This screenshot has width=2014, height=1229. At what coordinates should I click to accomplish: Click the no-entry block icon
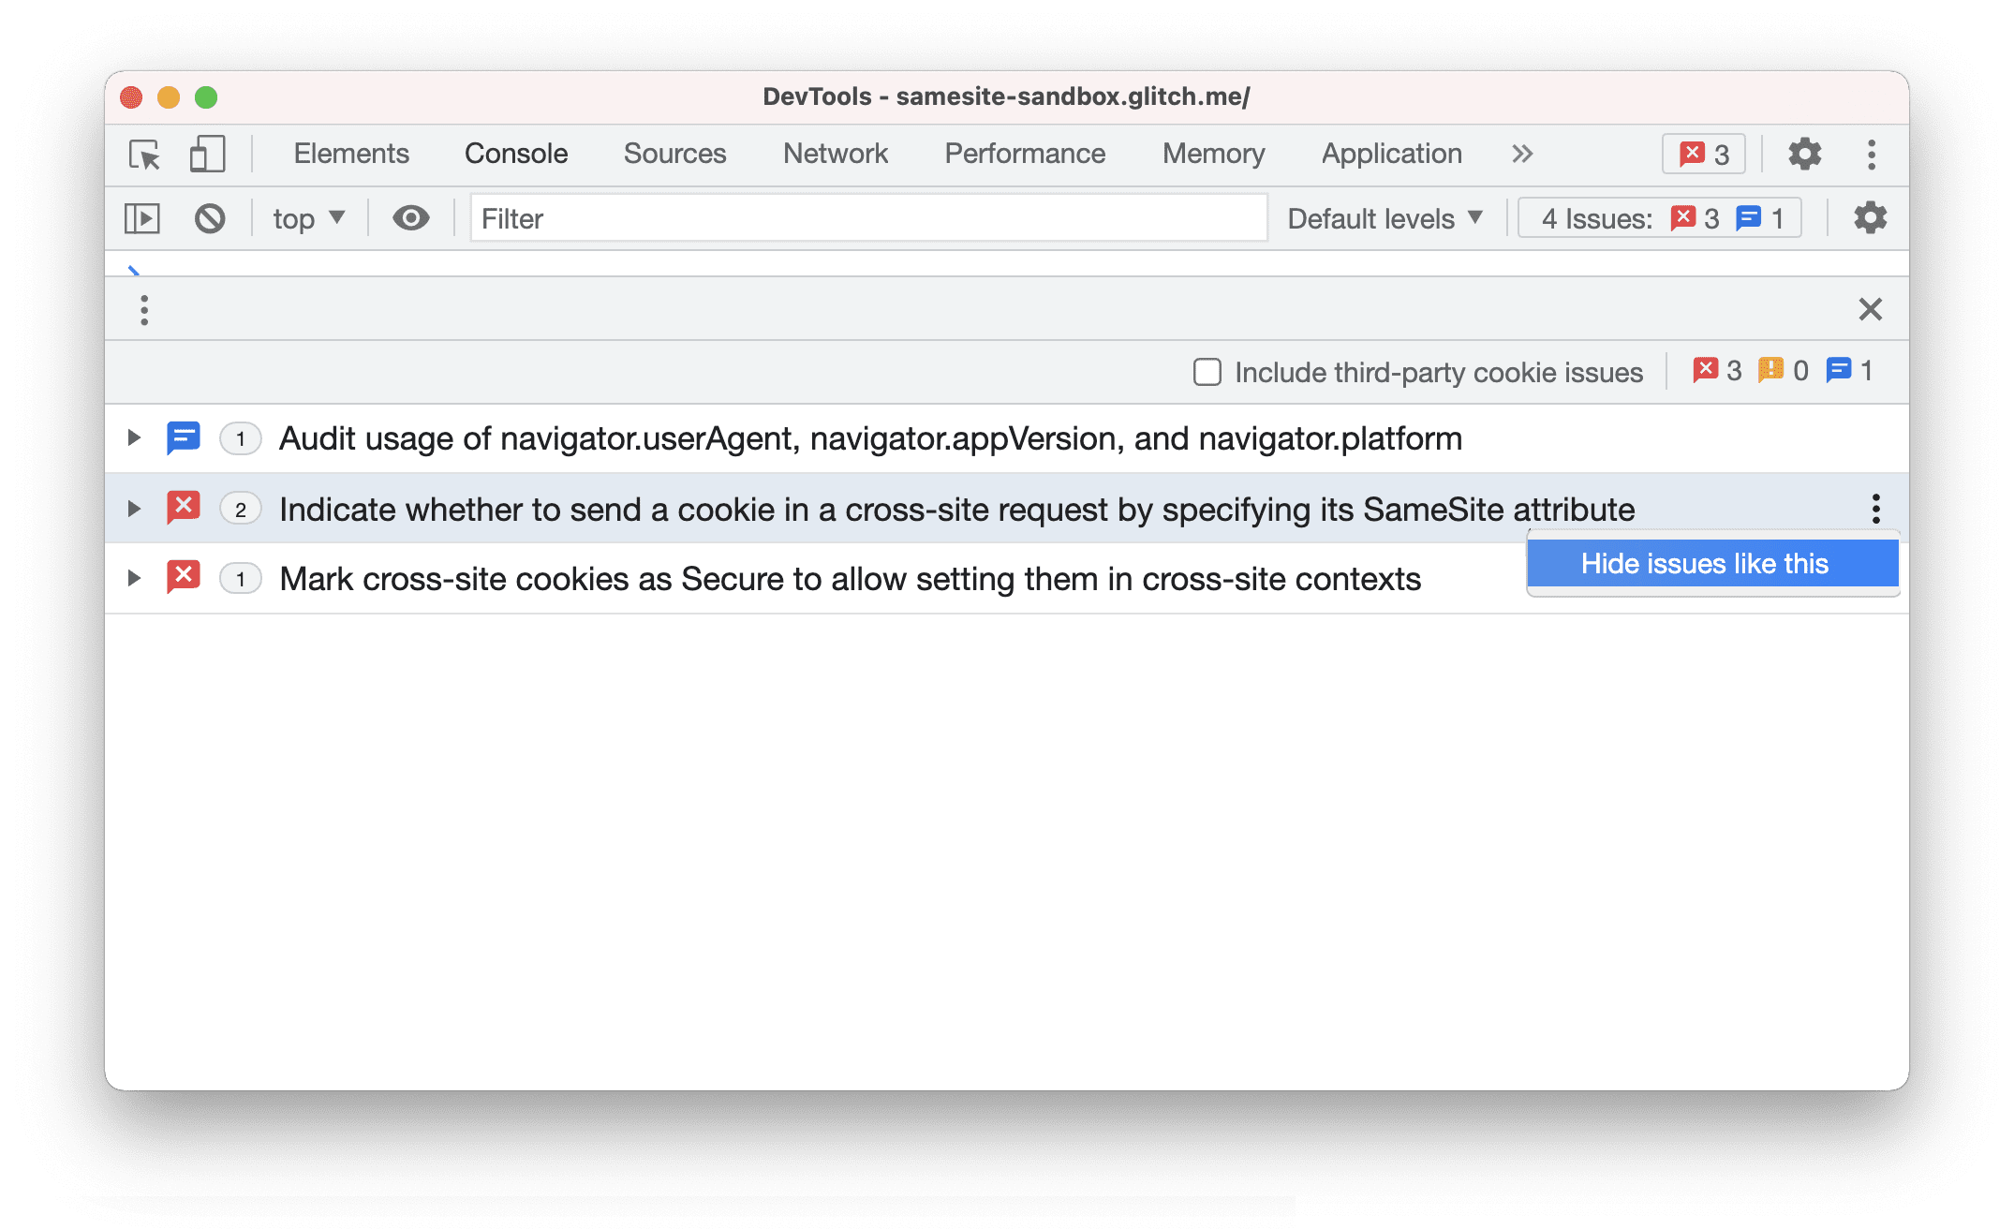(210, 219)
